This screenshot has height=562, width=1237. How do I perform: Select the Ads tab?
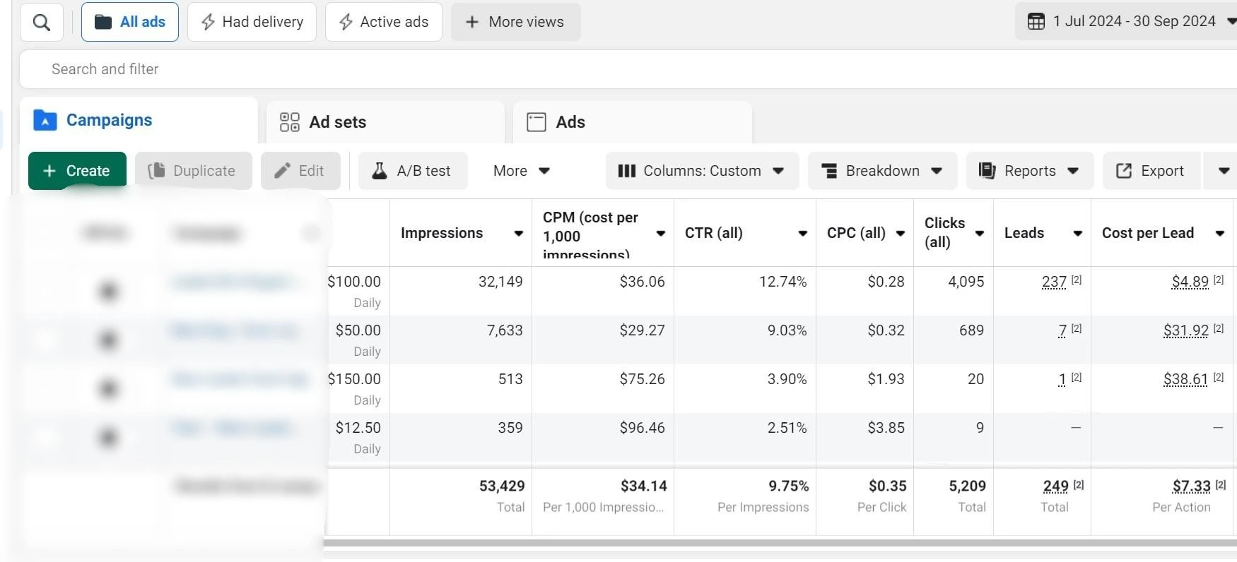pos(632,122)
